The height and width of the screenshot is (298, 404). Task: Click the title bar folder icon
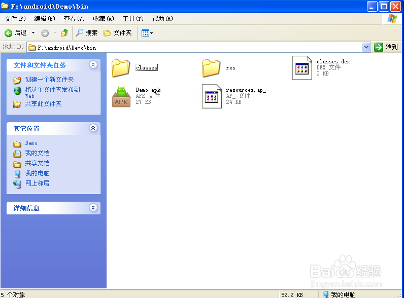(x=5, y=6)
